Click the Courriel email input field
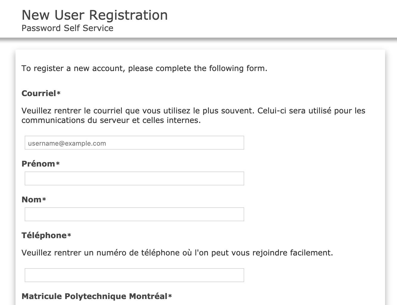This screenshot has height=305, width=397. point(134,143)
